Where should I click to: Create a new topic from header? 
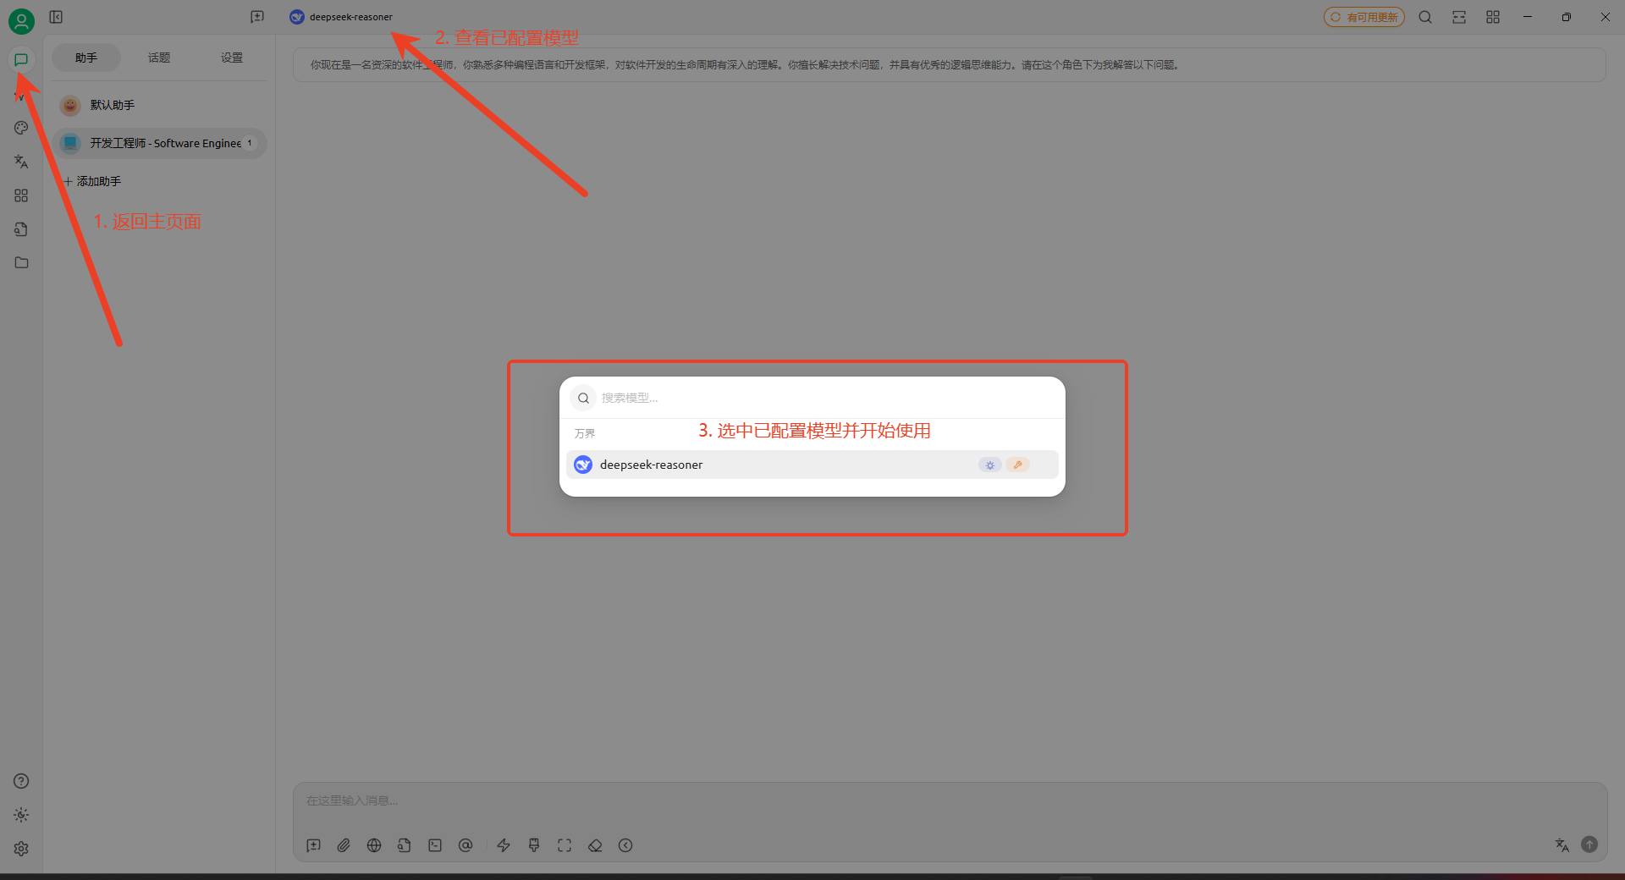coord(257,17)
